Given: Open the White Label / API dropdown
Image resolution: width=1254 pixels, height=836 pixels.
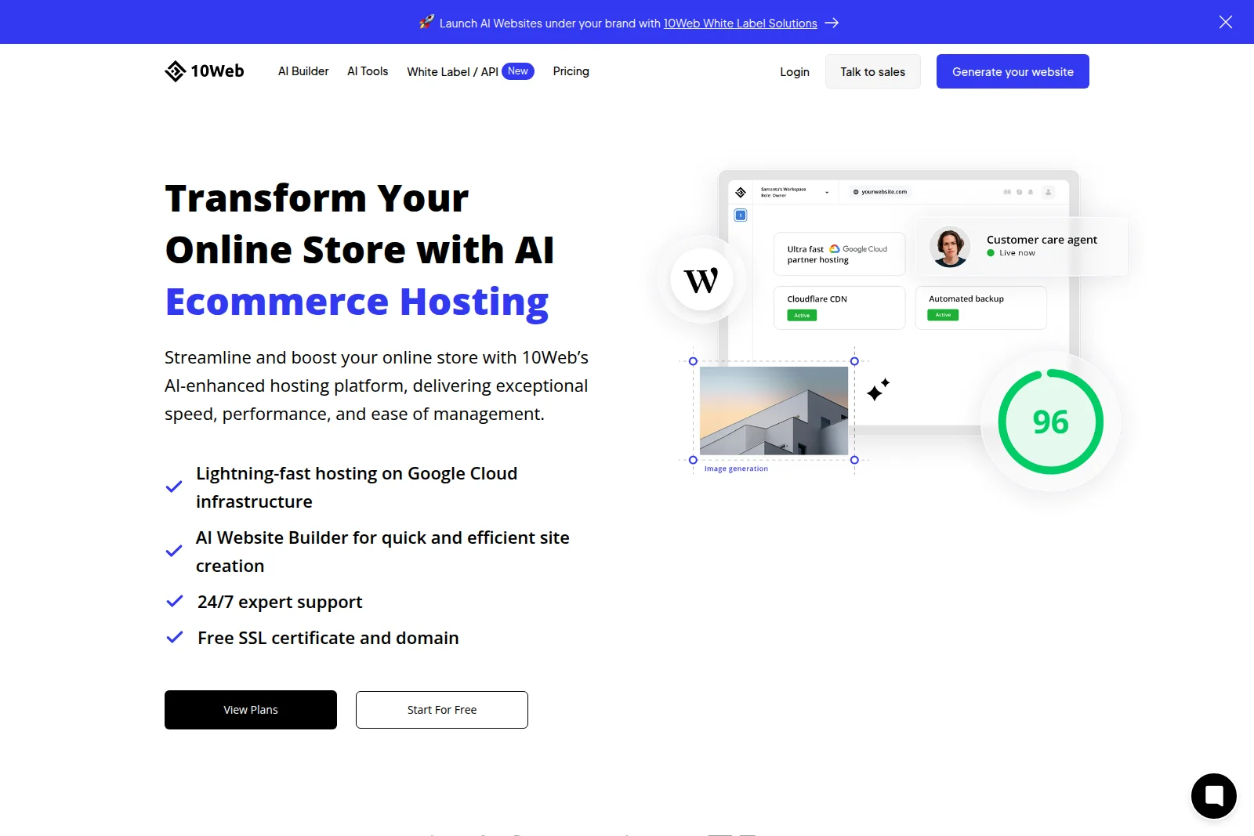Looking at the screenshot, I should pos(452,71).
